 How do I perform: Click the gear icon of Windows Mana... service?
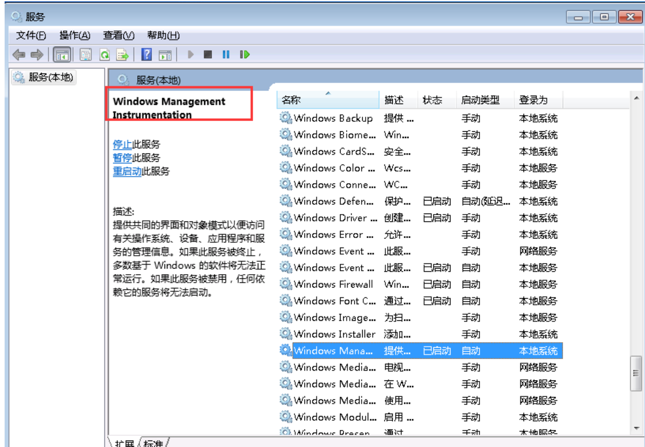point(286,350)
